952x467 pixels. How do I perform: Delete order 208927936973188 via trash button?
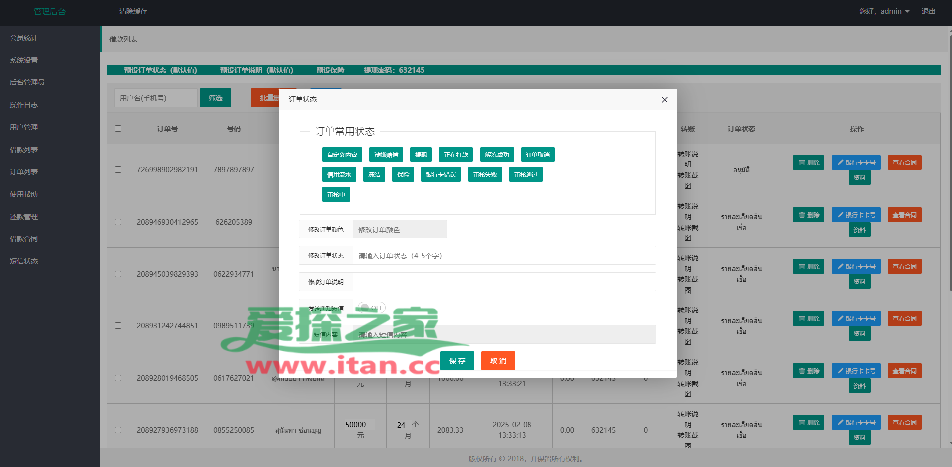click(809, 422)
